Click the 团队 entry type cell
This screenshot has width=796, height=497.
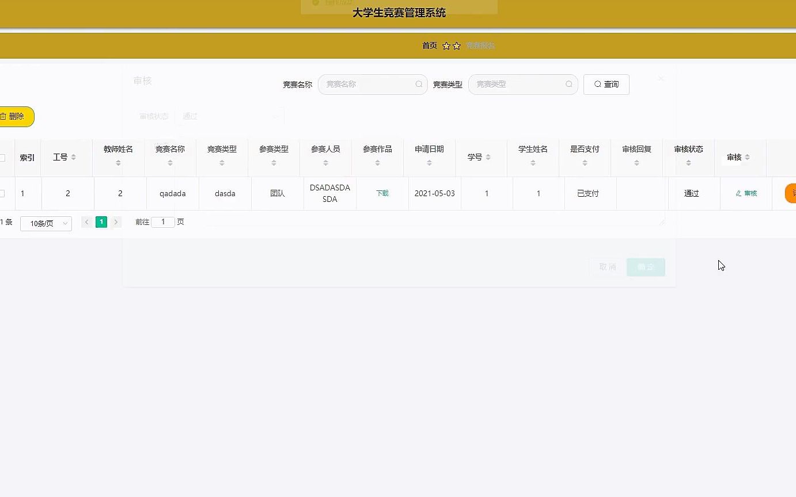278,194
